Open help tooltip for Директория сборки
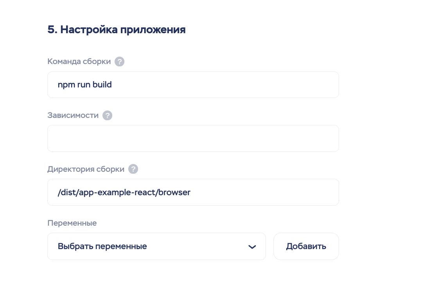The width and height of the screenshot is (438, 285). point(133,169)
